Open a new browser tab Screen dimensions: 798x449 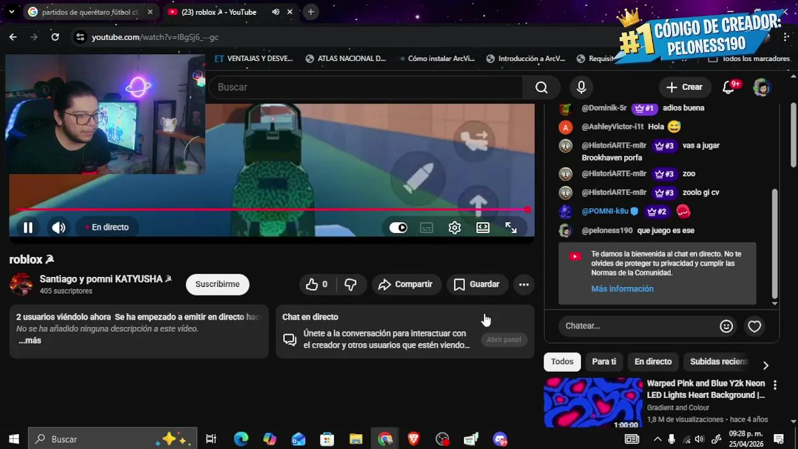(x=310, y=12)
